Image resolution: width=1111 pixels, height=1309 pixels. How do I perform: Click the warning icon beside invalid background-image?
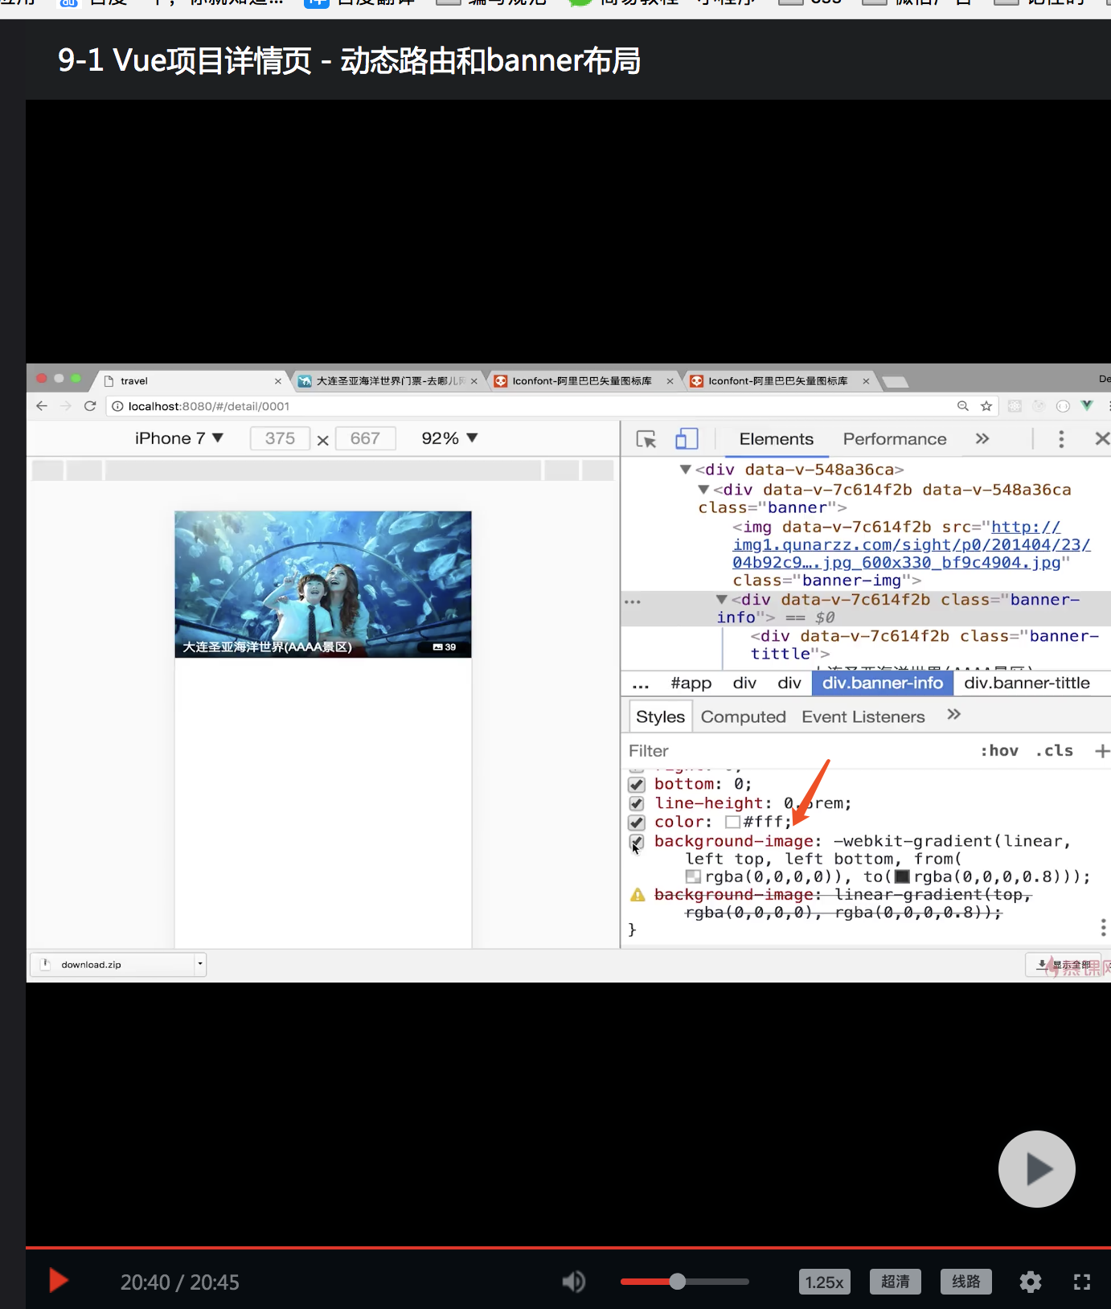[637, 895]
